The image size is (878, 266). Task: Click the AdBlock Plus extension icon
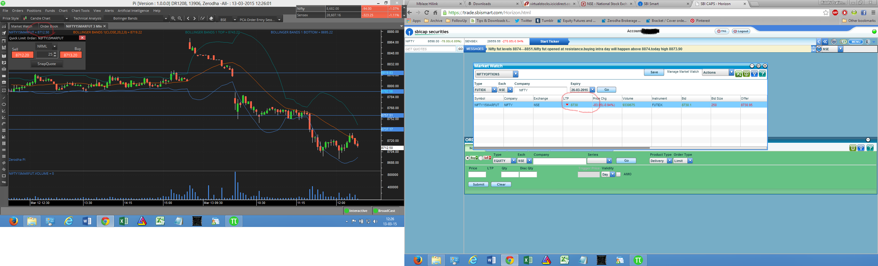(835, 13)
